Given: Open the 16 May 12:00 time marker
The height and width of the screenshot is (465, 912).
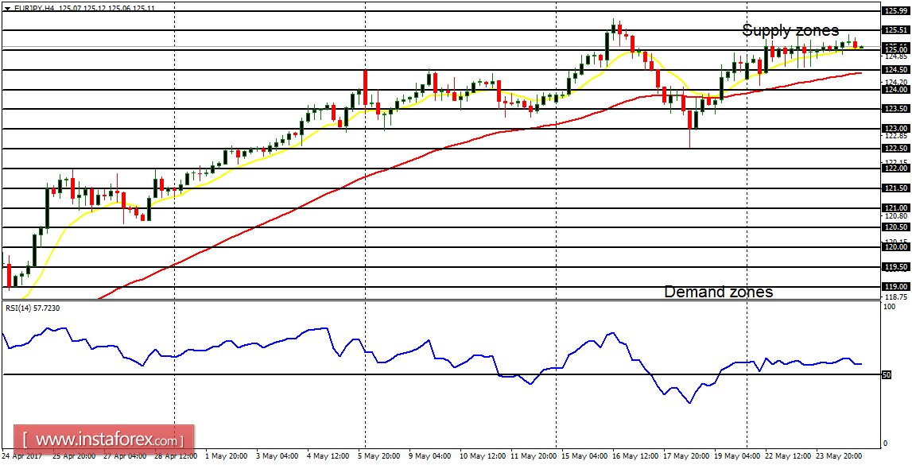Looking at the screenshot, I should click(x=636, y=458).
